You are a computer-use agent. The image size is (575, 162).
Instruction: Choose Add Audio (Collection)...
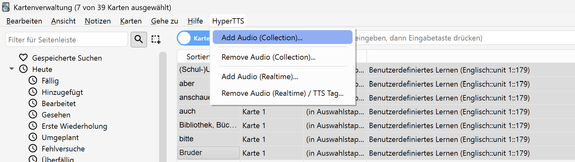[x=282, y=37]
